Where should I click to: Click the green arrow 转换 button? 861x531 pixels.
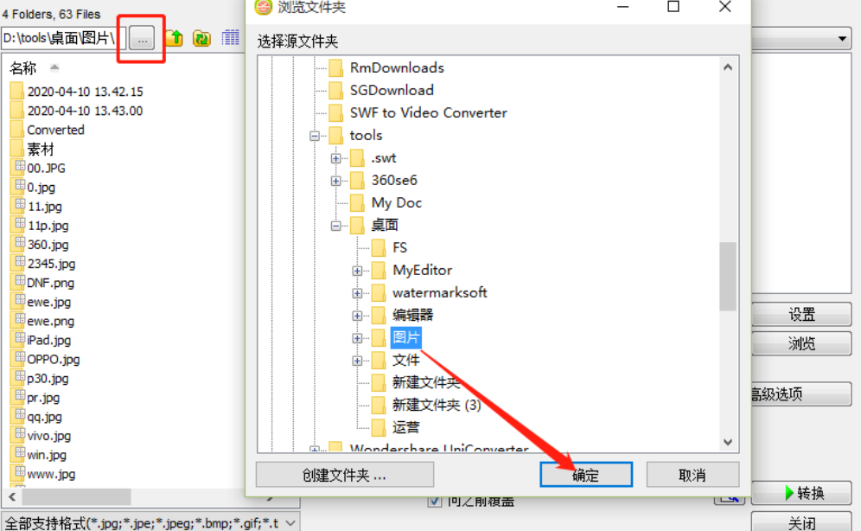[801, 493]
